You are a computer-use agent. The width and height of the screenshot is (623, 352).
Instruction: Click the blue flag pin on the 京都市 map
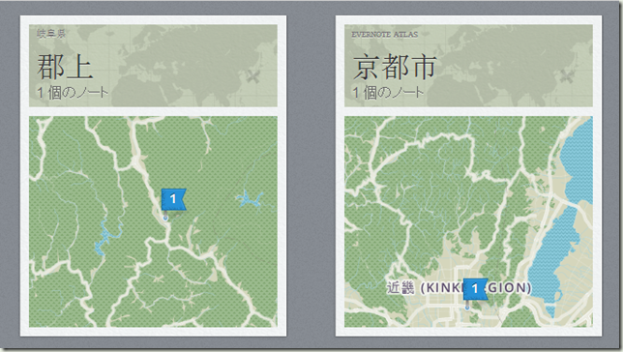(475, 289)
